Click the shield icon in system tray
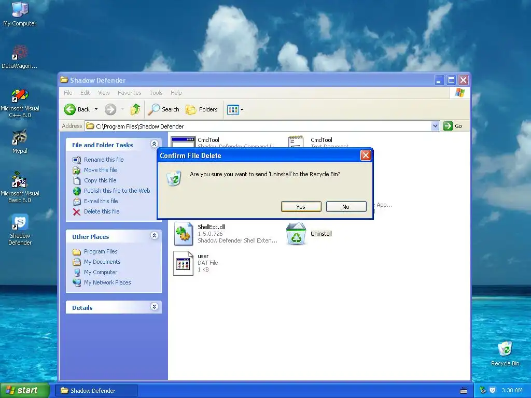Image resolution: width=531 pixels, height=398 pixels. (493, 390)
